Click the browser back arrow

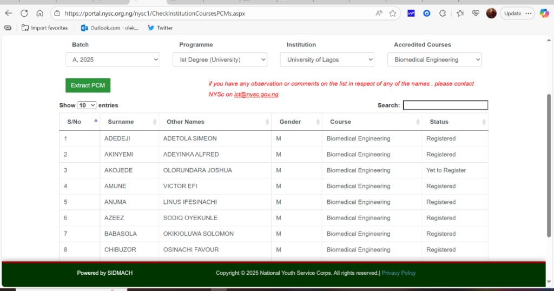click(x=9, y=14)
